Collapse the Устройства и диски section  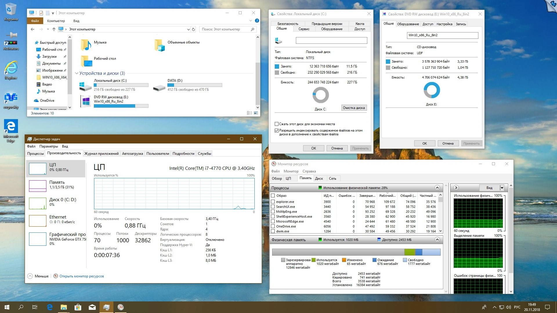tap(77, 73)
